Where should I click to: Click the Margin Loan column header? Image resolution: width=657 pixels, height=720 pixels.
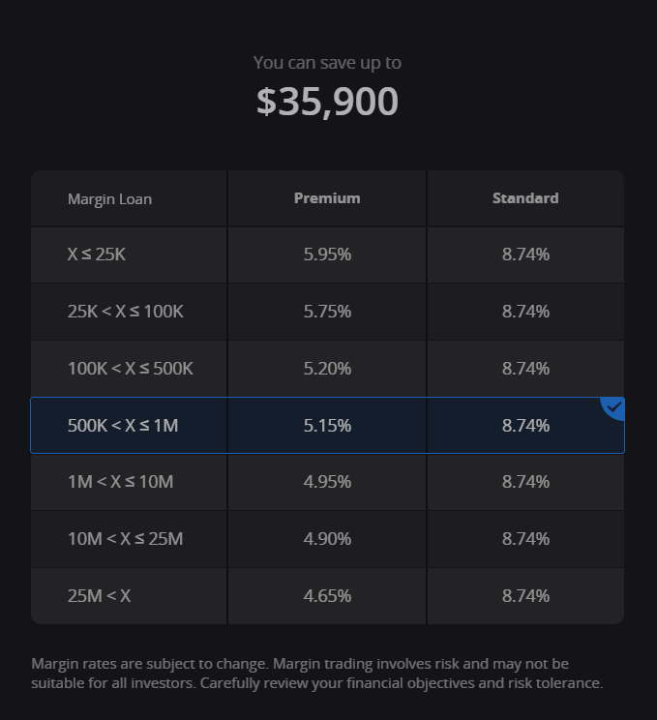pyautogui.click(x=109, y=199)
